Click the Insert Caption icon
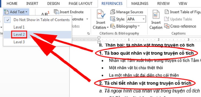 (156, 14)
